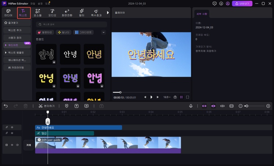
Task: Switch to the 오디오 audio tab
Action: (x=52, y=13)
